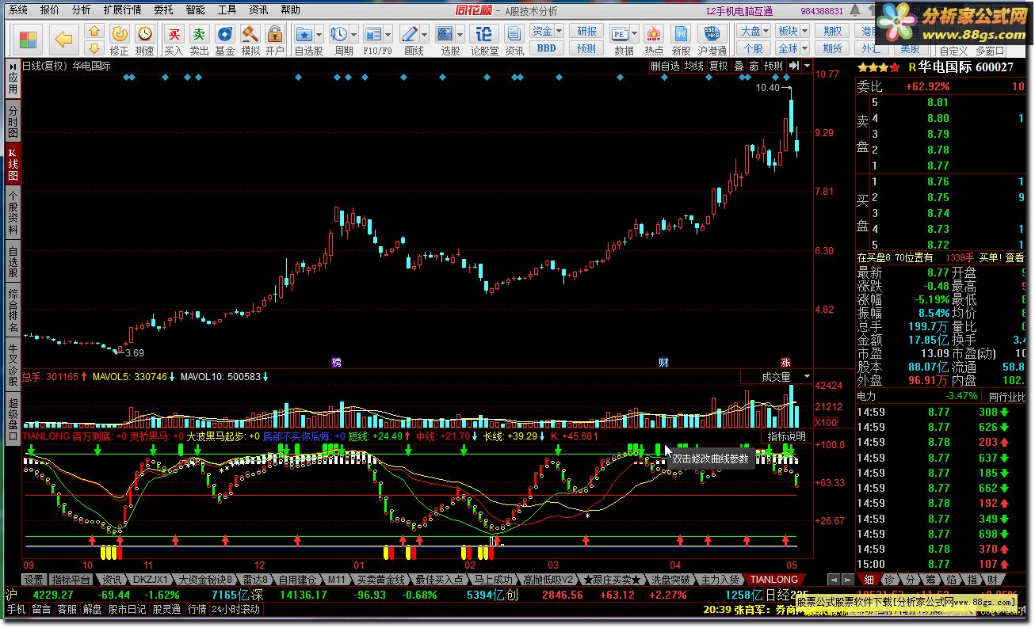Click the 研报 button

586,32
